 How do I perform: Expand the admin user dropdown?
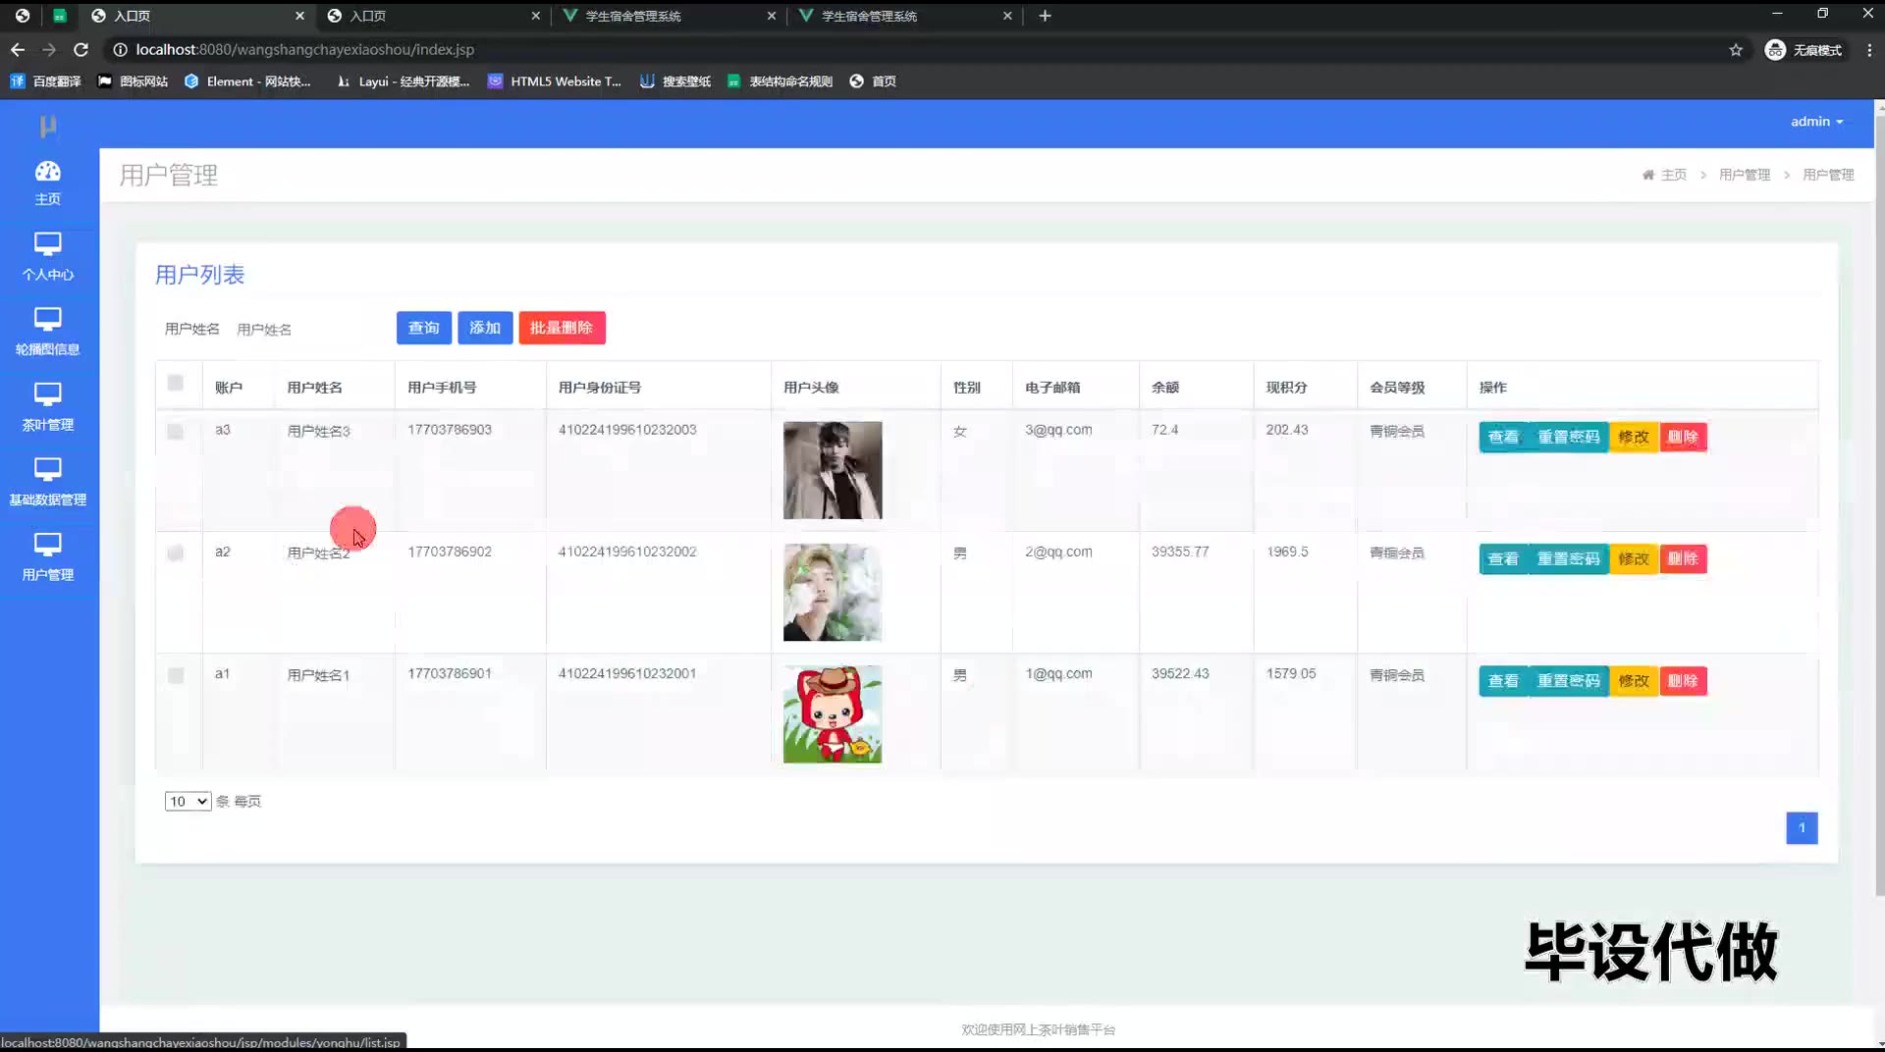1816,122
